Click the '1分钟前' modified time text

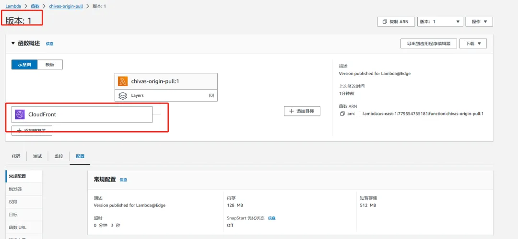click(x=347, y=93)
